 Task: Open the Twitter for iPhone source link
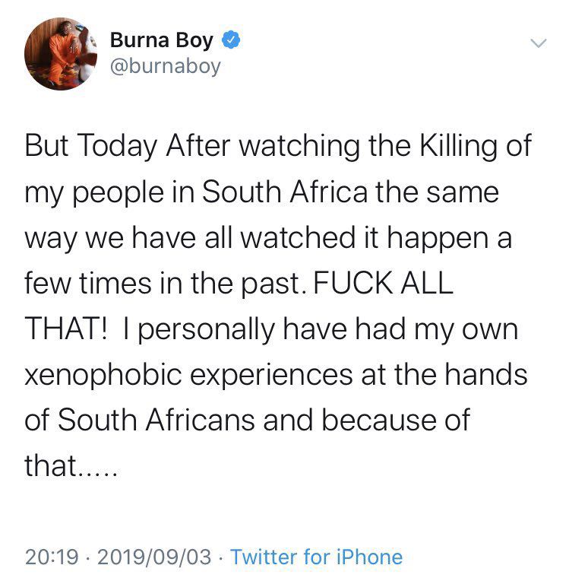pyautogui.click(x=316, y=557)
